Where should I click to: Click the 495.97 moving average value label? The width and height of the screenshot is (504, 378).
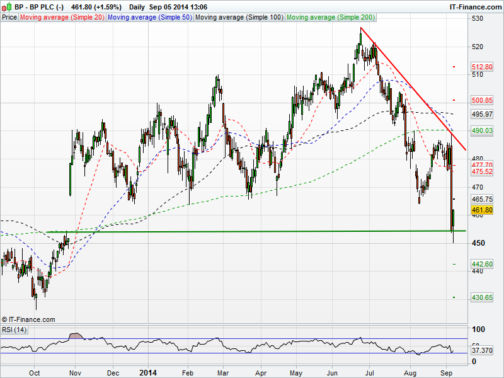click(x=481, y=114)
